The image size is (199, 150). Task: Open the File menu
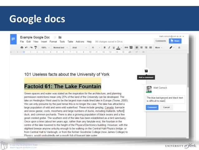pos(22,42)
